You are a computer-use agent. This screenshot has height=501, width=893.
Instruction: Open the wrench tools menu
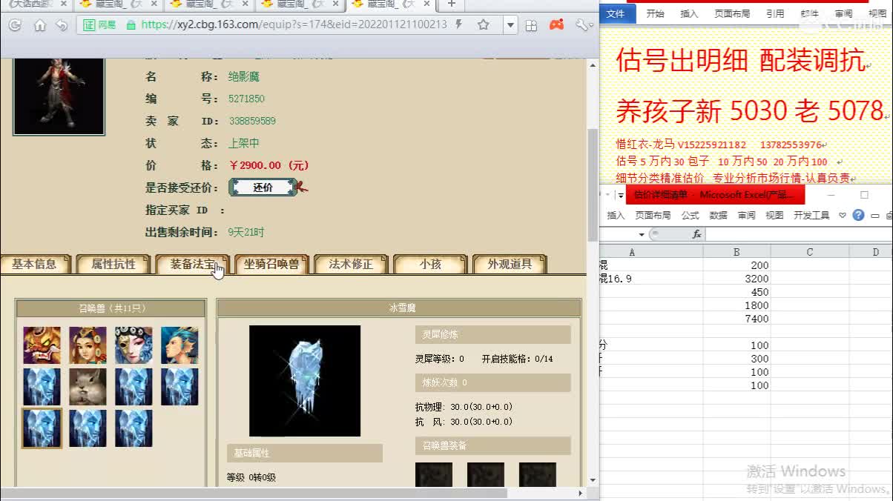(583, 24)
